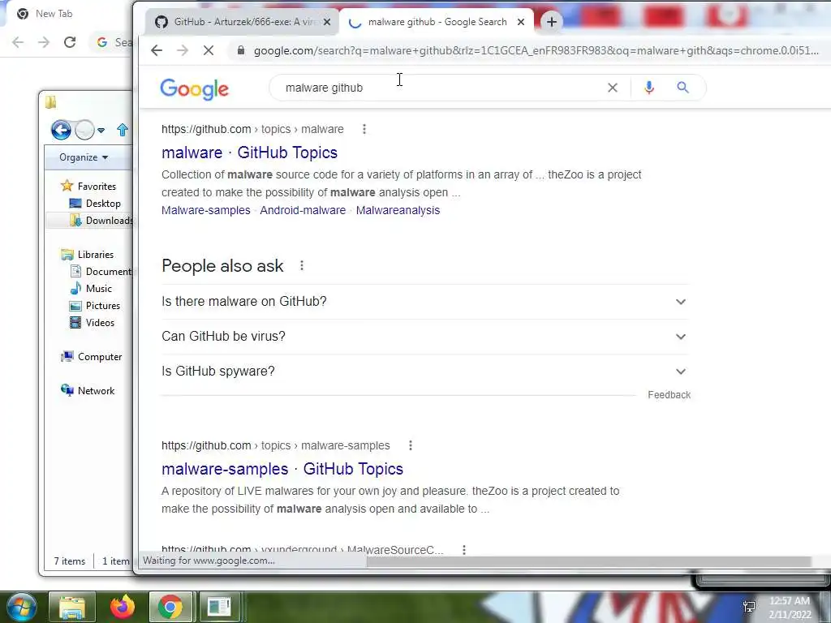Viewport: 831px width, 623px height.
Task: Click the padlock icon in the address bar
Action: coord(241,50)
